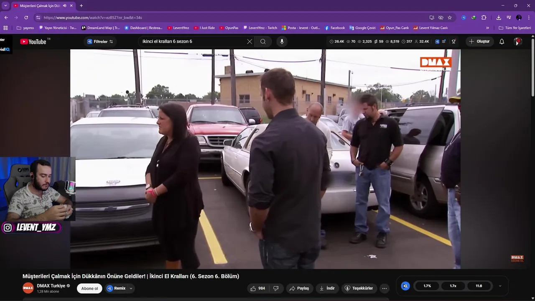Click the 1.7x vidIQ metric pill
Screen dimensions: 535x301
(453, 286)
